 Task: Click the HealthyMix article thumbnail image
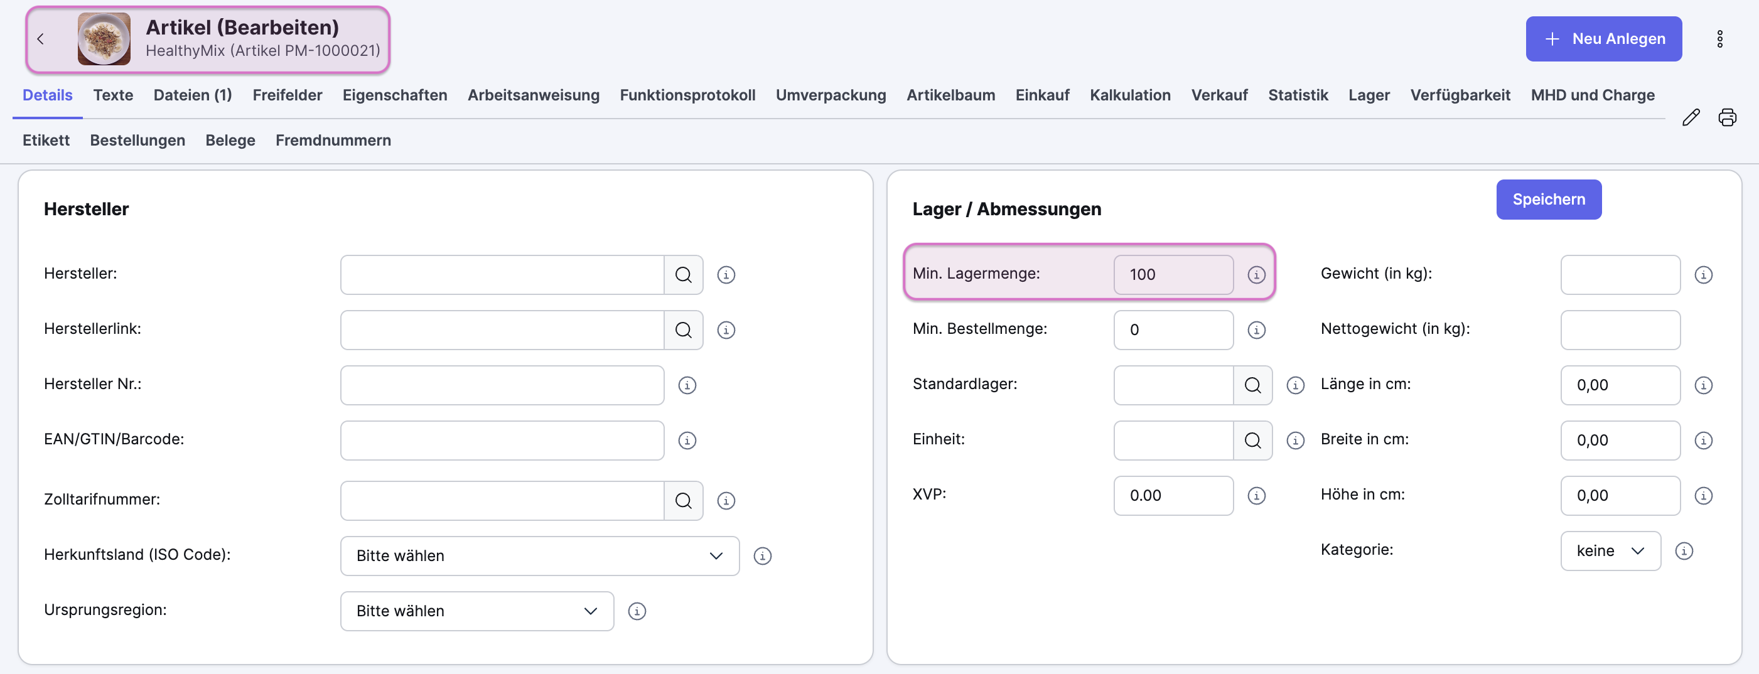pos(104,39)
